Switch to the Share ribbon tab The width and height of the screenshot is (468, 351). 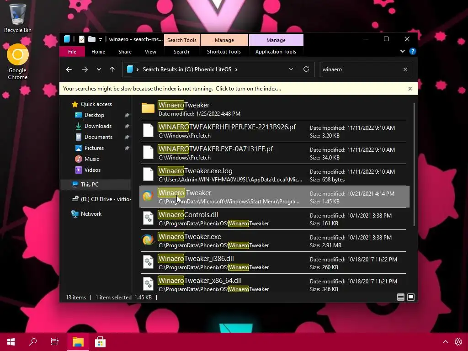coord(125,52)
